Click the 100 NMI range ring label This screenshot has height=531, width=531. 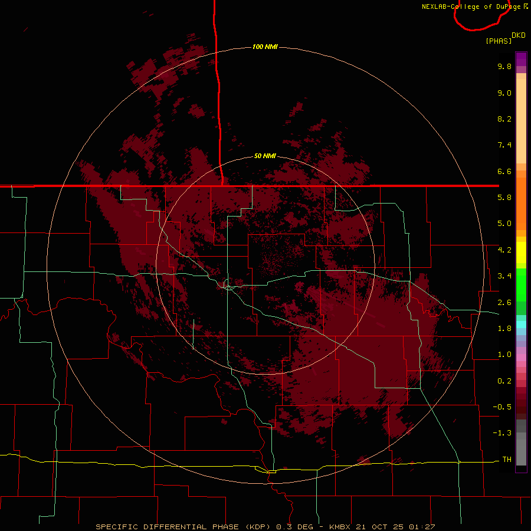265,47
